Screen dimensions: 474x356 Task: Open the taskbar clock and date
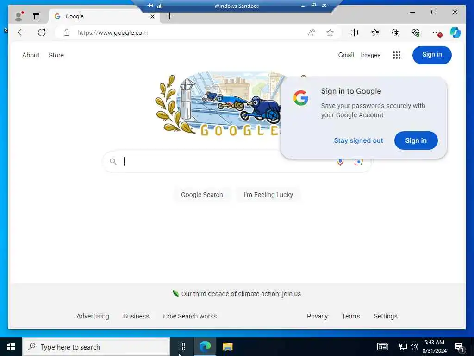point(434,347)
